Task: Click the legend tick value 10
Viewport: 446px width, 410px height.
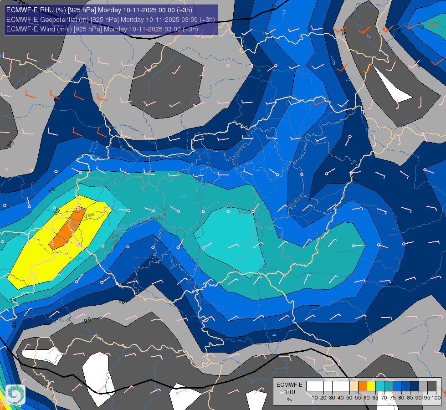Action: tap(315, 398)
